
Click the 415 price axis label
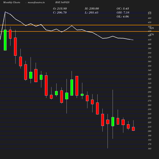click(x=149, y=40)
